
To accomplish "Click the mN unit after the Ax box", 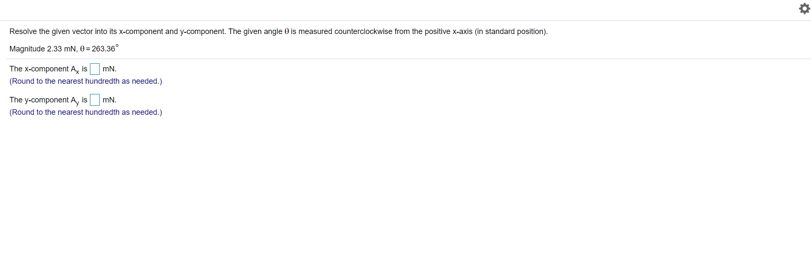I will [108, 68].
